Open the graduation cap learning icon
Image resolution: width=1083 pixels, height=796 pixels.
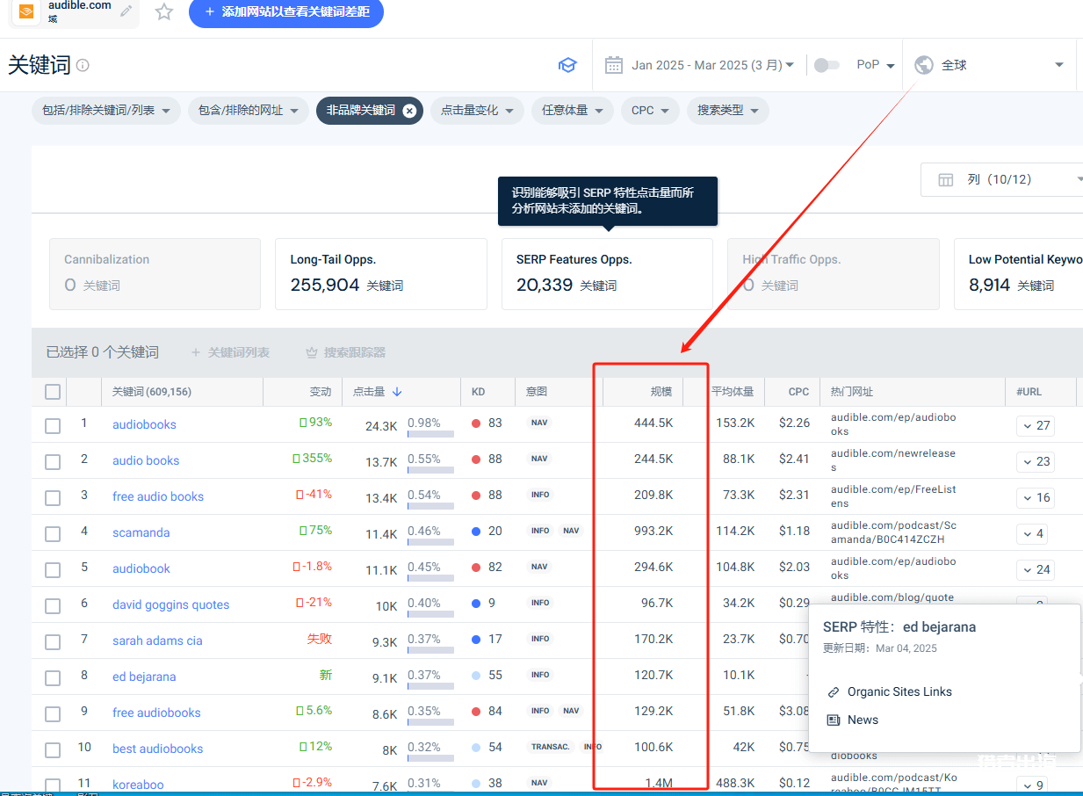pyautogui.click(x=567, y=65)
